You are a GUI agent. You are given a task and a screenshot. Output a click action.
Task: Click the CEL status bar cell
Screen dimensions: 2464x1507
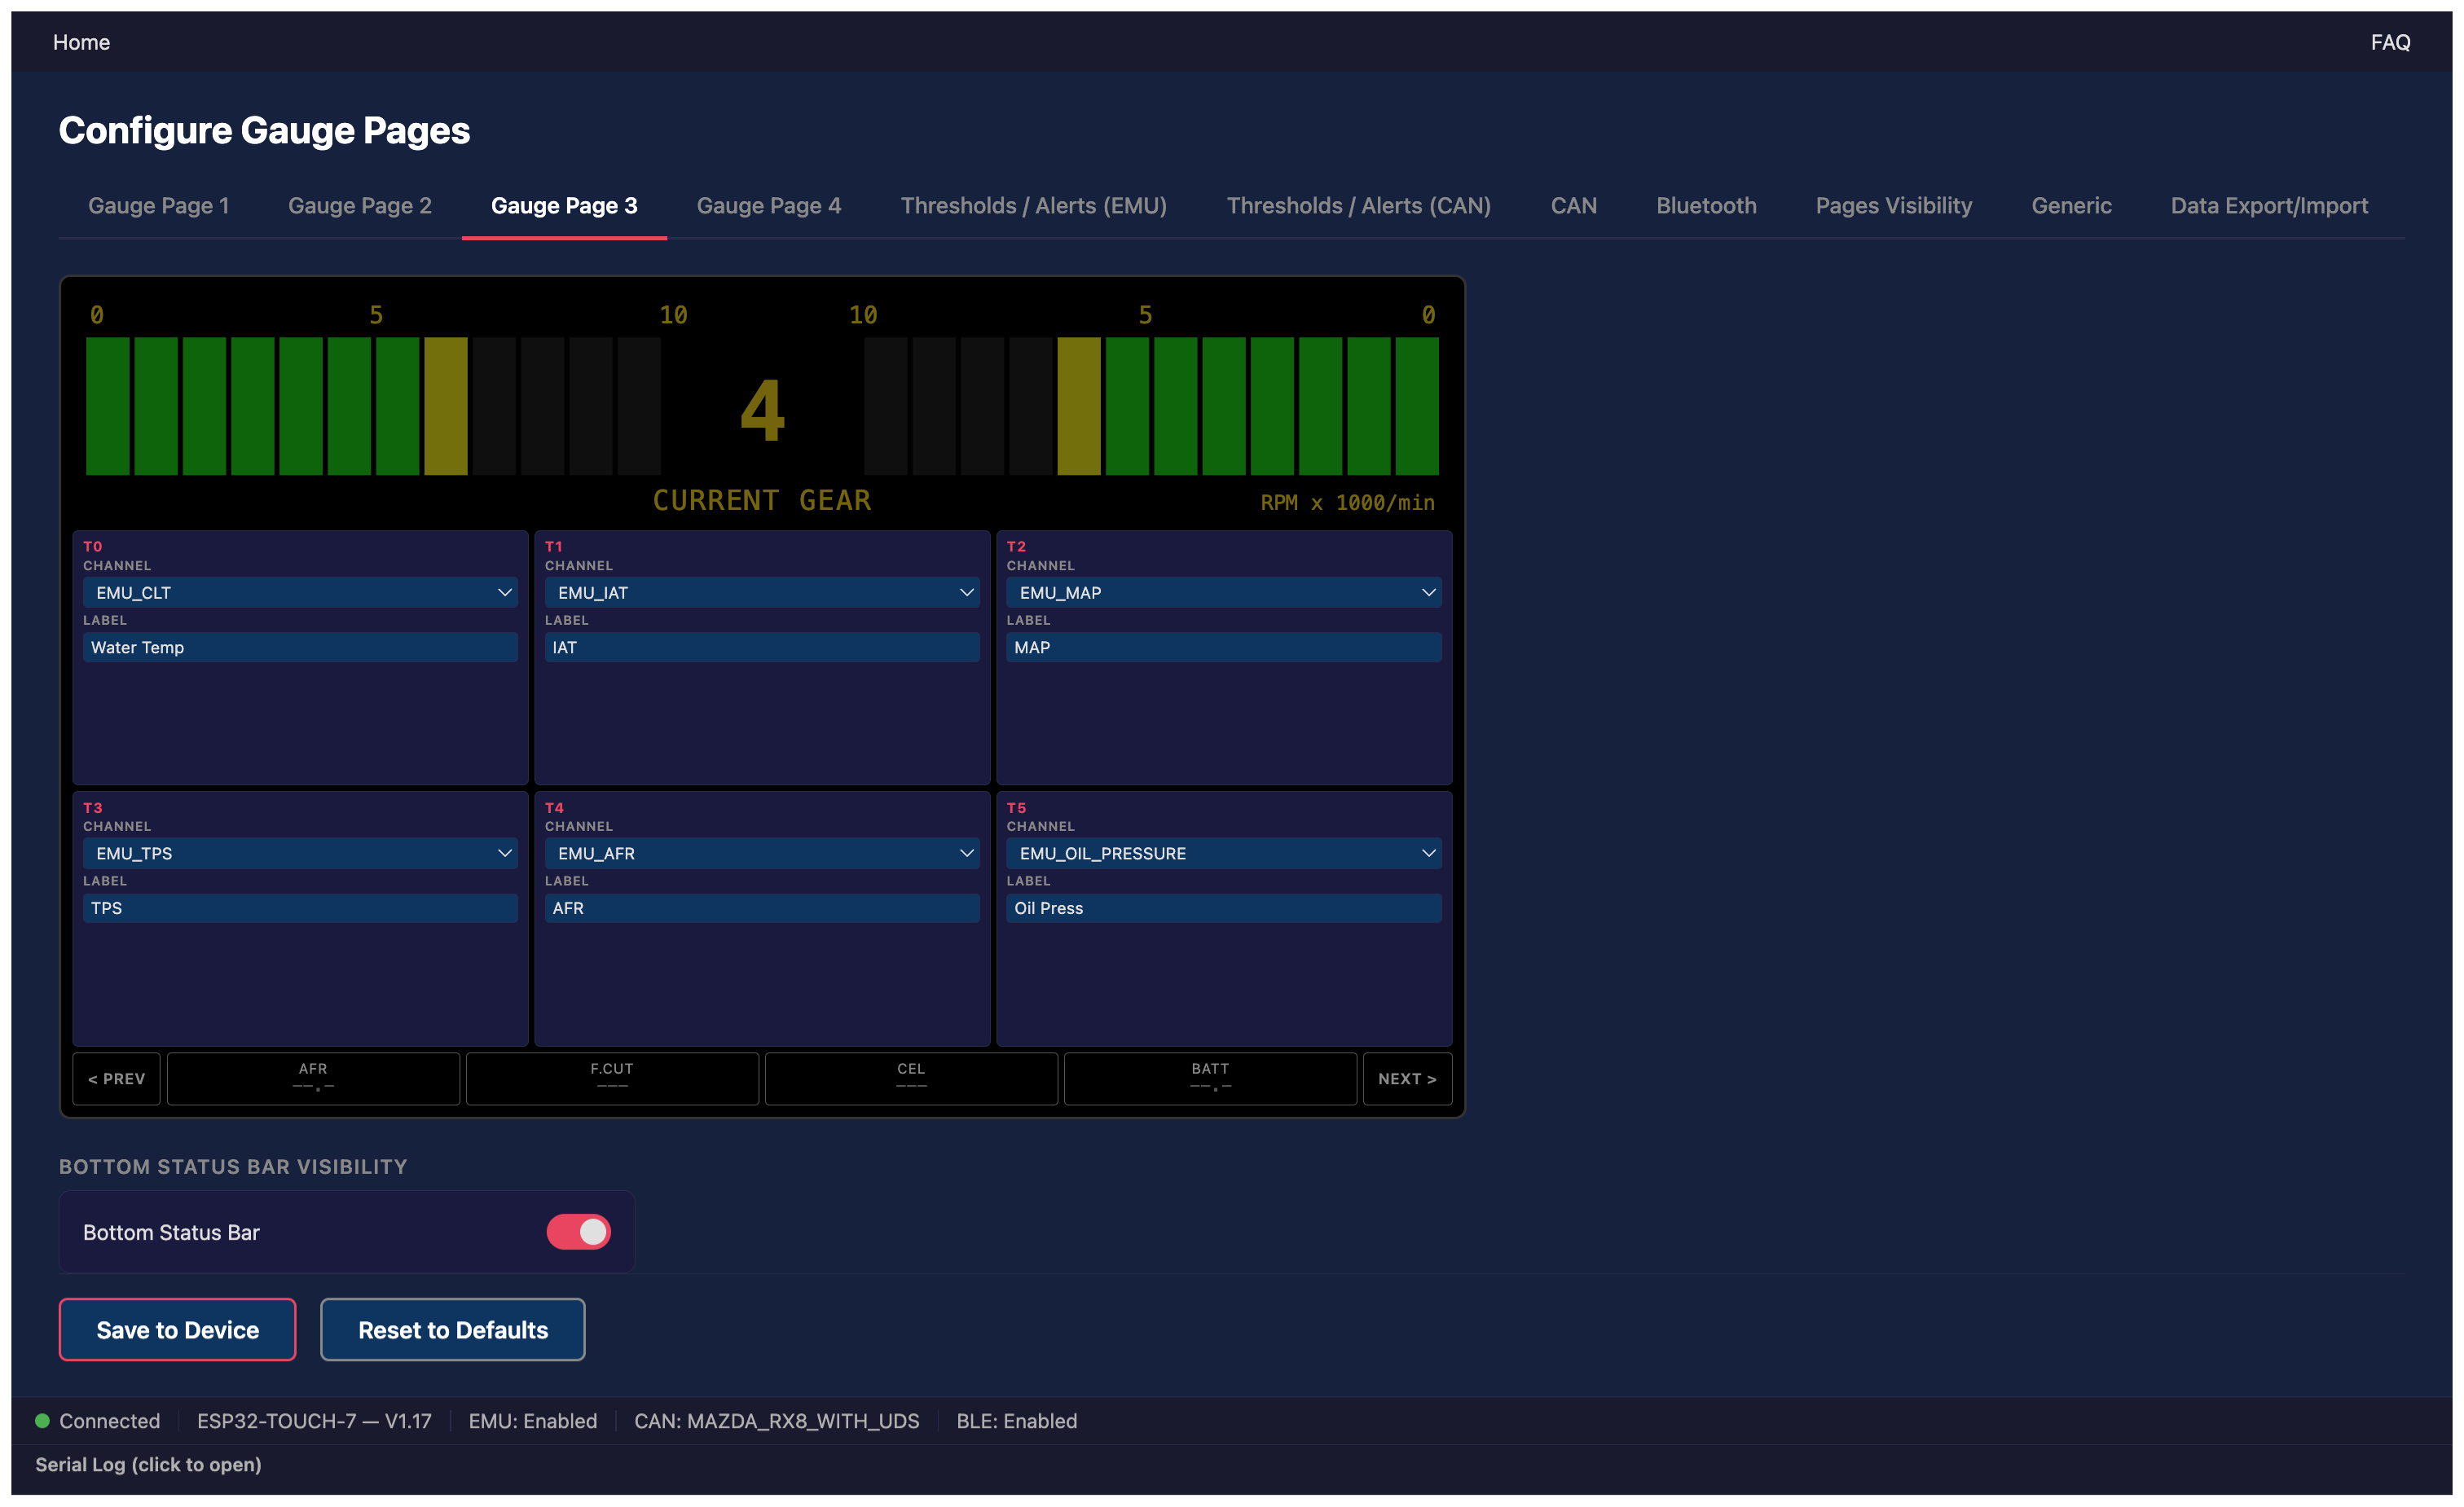click(x=911, y=1078)
